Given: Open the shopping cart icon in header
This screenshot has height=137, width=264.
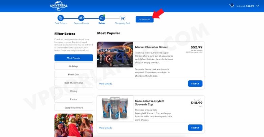Looking at the screenshot, I should coord(232,6).
